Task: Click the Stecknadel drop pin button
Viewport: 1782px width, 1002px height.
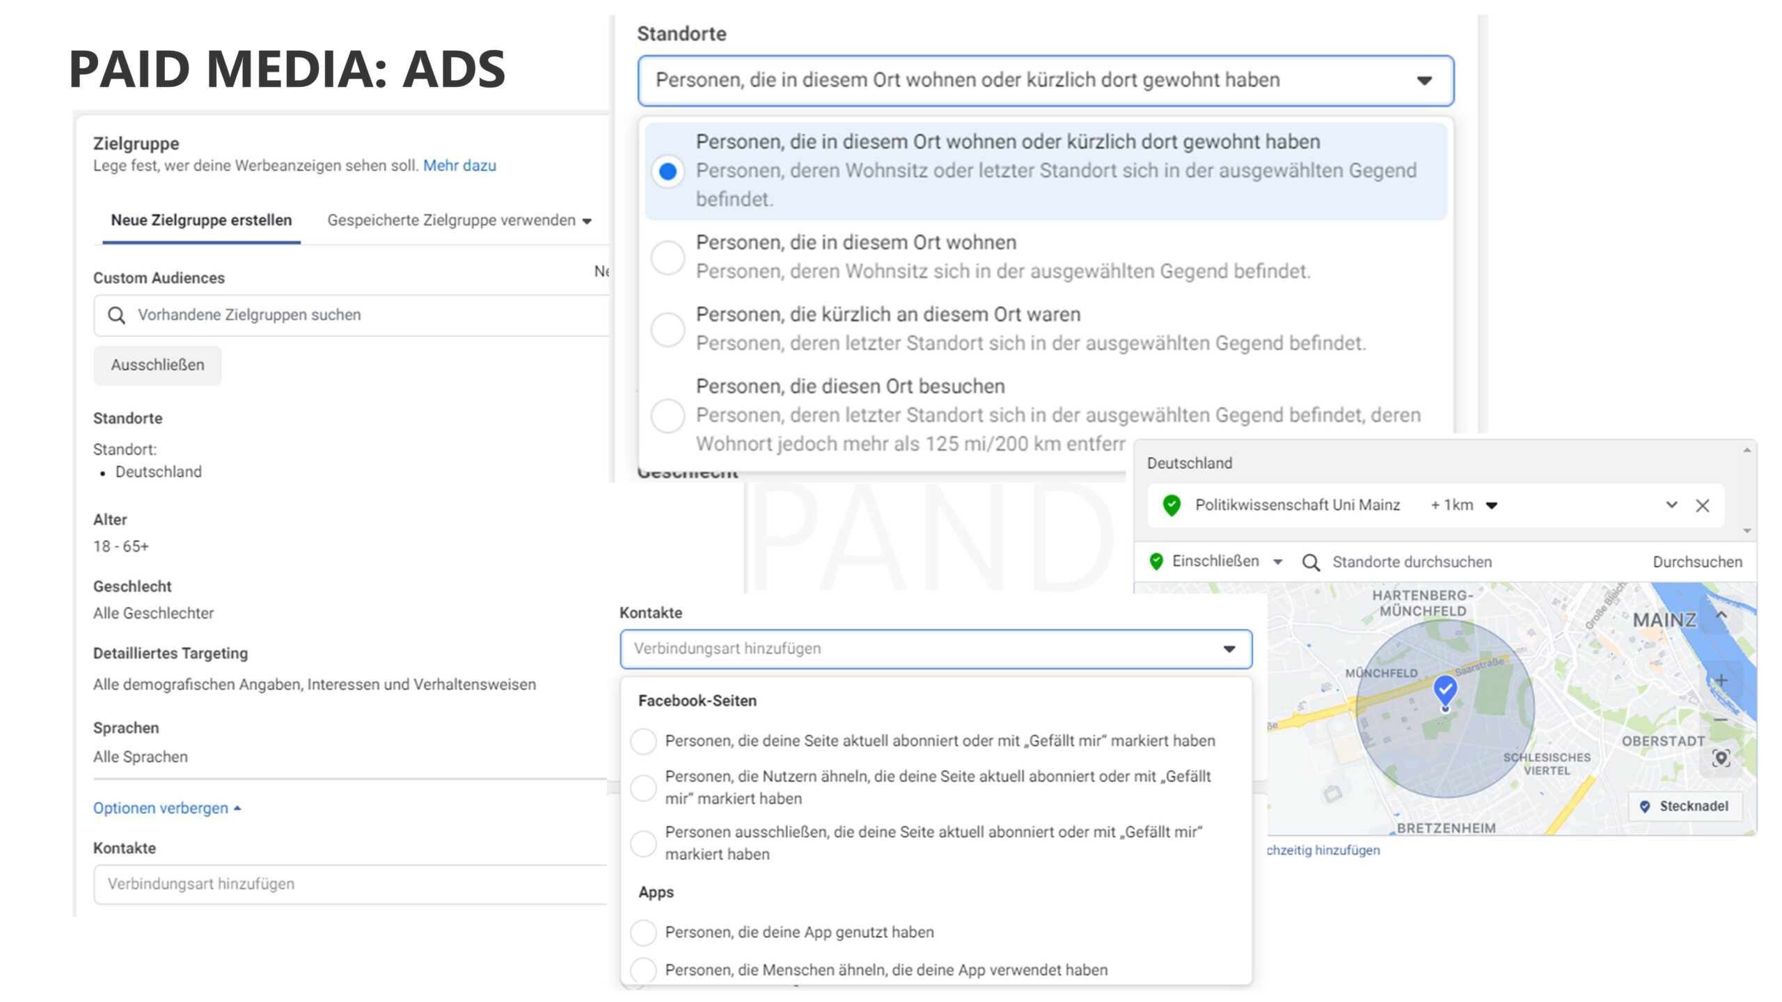Action: [1684, 806]
